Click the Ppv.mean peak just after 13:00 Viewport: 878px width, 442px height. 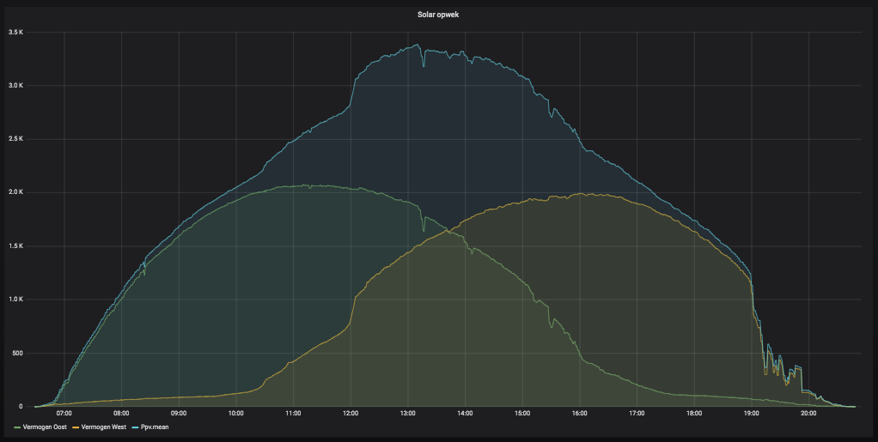(x=418, y=45)
